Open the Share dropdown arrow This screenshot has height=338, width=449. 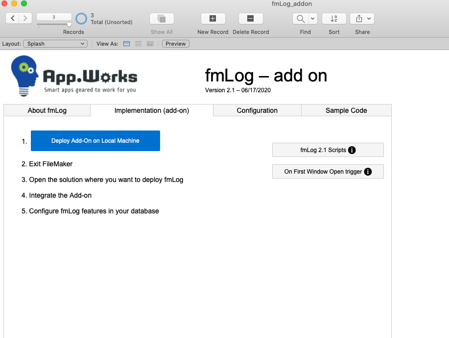coord(369,19)
